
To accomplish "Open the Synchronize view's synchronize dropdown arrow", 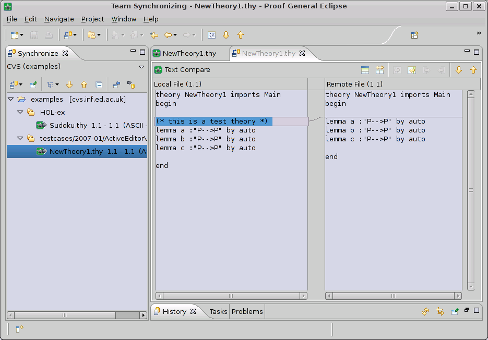I will click(x=21, y=84).
